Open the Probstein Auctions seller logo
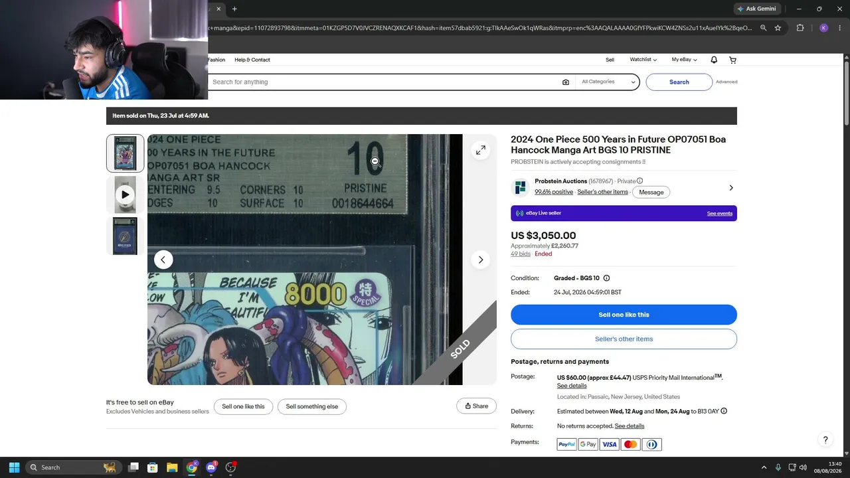 click(520, 187)
